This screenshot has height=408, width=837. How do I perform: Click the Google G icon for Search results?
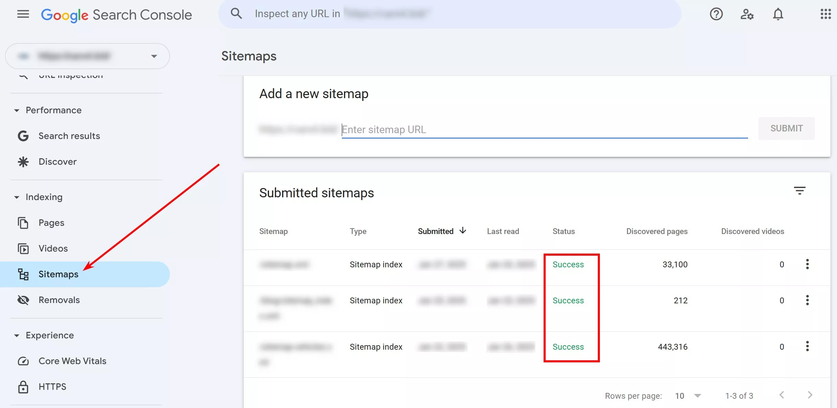(23, 136)
